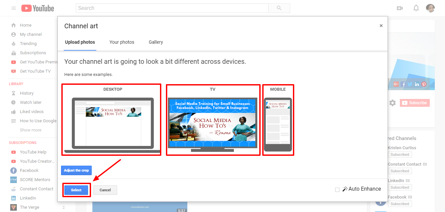Click the Subscriptions sidebar icon
This screenshot has height=212, width=445.
(x=14, y=53)
